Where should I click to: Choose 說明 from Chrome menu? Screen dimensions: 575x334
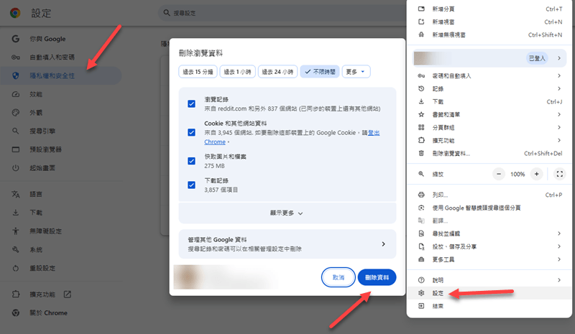click(x=489, y=279)
